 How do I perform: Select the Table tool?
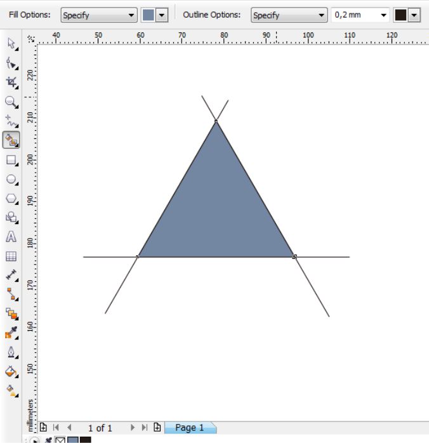[x=11, y=256]
